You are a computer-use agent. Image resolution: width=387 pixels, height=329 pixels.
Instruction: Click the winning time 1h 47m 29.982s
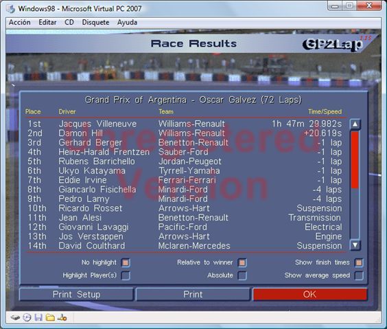[307, 124]
